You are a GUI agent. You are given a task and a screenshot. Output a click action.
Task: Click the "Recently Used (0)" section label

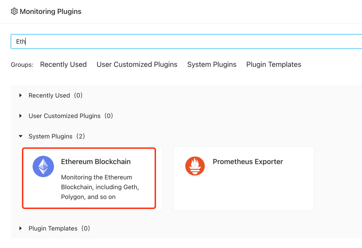tap(55, 95)
